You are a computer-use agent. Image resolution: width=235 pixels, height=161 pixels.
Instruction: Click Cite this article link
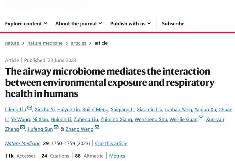[111, 143]
